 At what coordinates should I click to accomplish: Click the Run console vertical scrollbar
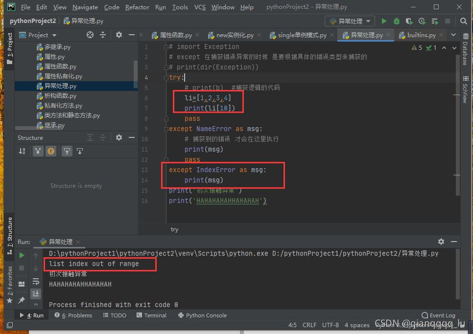click(458, 274)
